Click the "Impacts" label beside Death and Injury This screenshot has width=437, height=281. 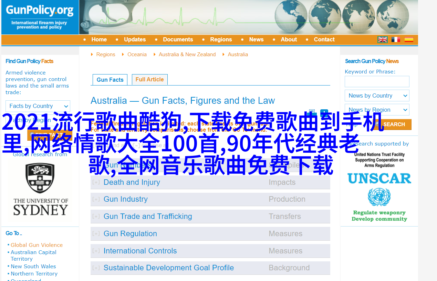click(x=282, y=182)
